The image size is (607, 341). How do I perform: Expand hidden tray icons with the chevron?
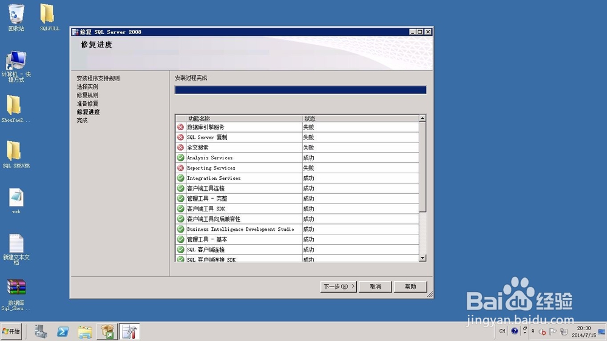533,331
